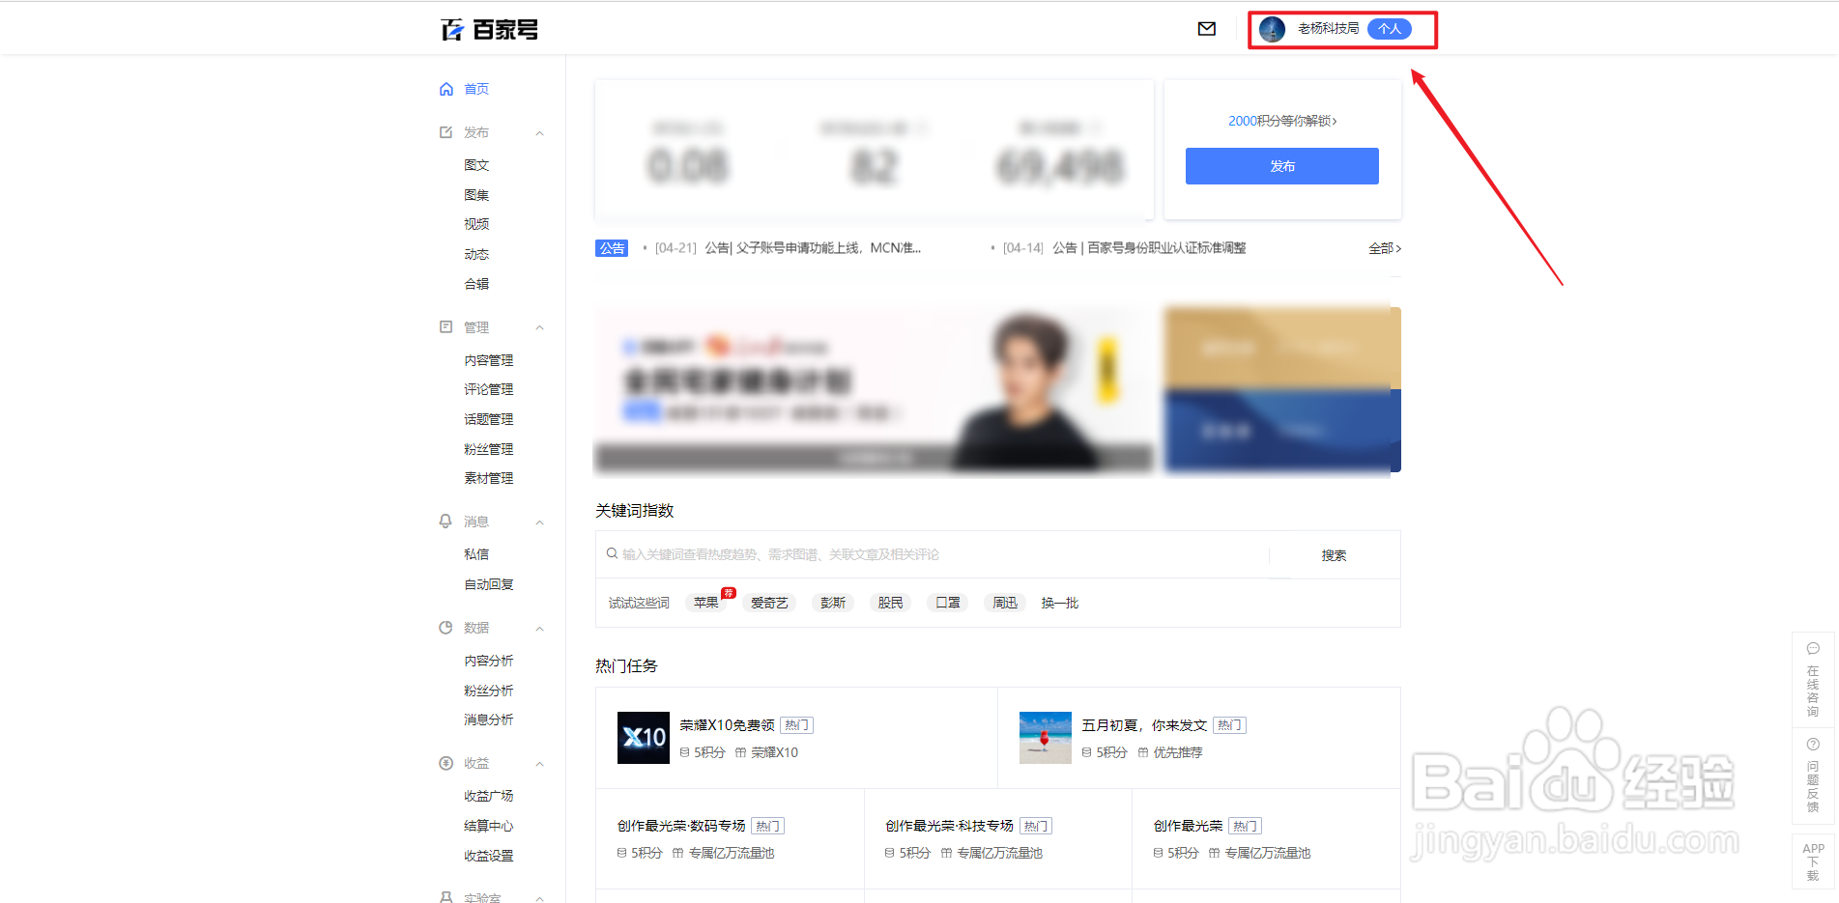Open 合辑 publishing option
The width and height of the screenshot is (1839, 903).
click(476, 284)
